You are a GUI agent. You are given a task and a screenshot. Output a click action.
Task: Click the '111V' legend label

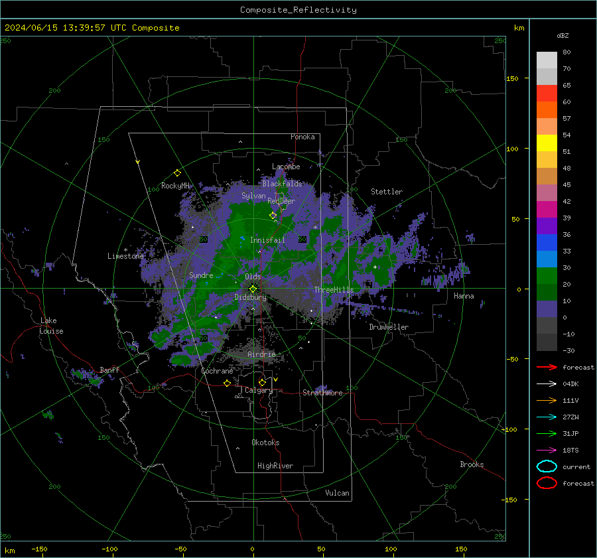[x=570, y=400]
